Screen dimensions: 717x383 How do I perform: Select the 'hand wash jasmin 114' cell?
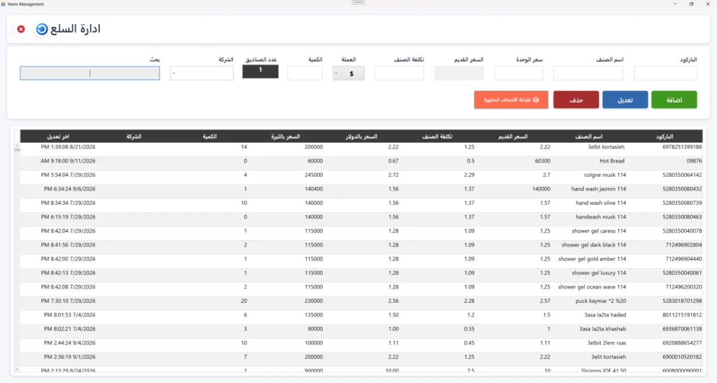tap(599, 189)
